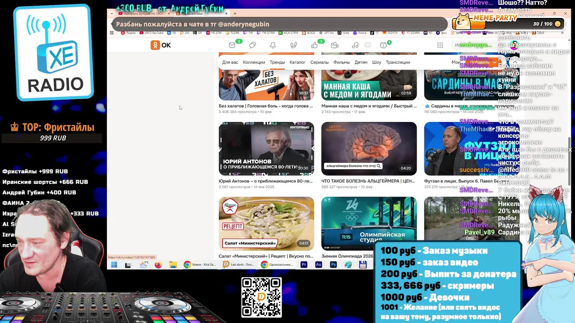Open the likes thumbs-up icon with badge
The height and width of the screenshot is (323, 575).
pos(314,45)
